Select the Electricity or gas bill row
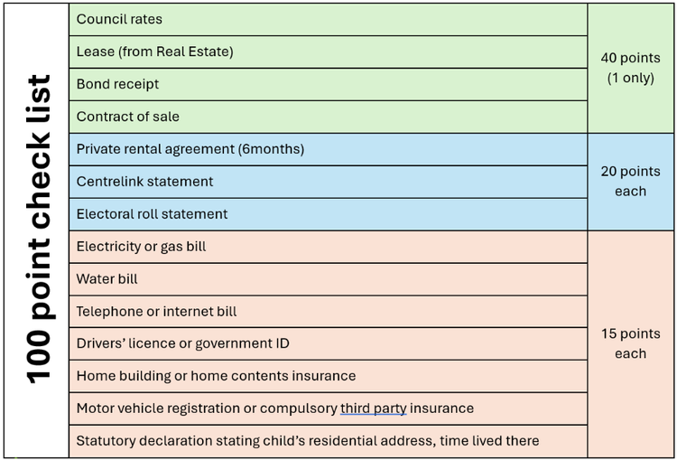The width and height of the screenshot is (677, 460). click(x=142, y=246)
